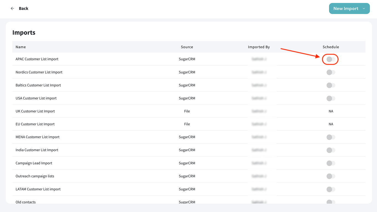377x212 pixels.
Task: Toggle schedule for Nordics Customer List Import
Action: (x=331, y=72)
